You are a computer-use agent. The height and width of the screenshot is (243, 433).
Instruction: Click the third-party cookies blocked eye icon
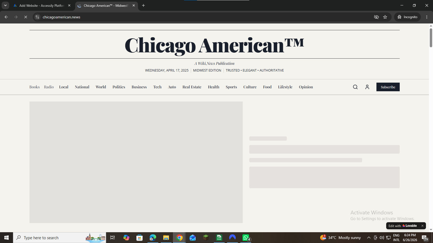(x=376, y=17)
